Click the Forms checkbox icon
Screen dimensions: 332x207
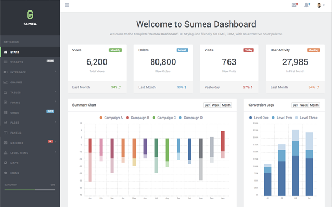pos(6,103)
